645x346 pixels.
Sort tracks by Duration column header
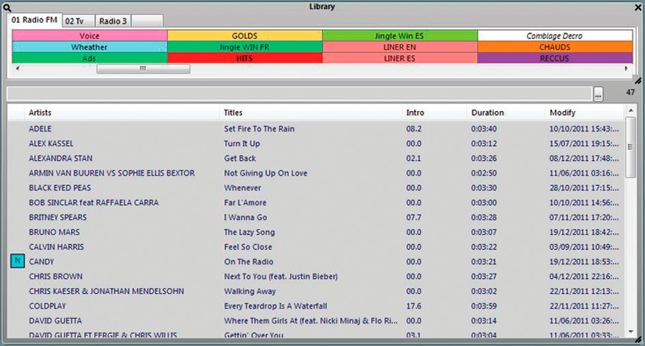click(x=487, y=112)
